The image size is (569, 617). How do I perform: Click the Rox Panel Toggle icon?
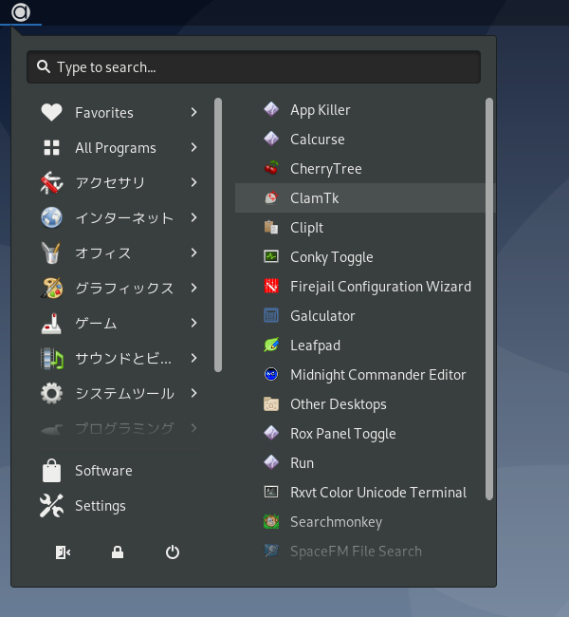pos(271,433)
